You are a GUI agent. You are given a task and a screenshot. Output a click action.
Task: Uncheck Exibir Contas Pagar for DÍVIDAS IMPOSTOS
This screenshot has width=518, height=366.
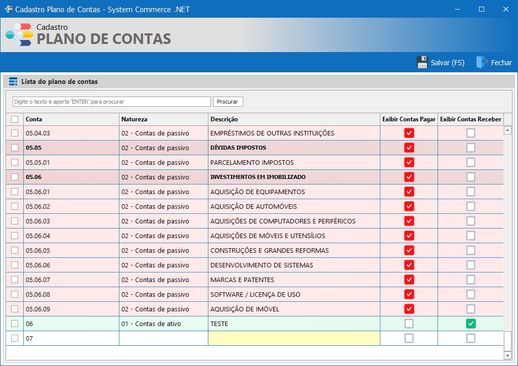coord(409,148)
